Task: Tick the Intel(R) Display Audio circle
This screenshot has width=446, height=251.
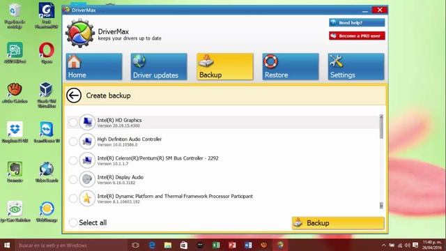Action: click(73, 180)
